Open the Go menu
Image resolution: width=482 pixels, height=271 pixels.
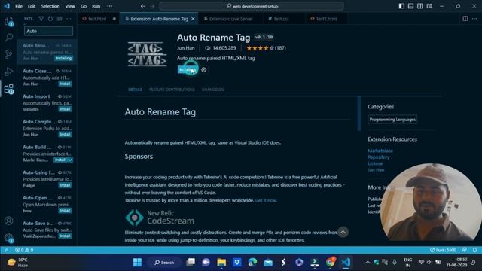[84, 6]
